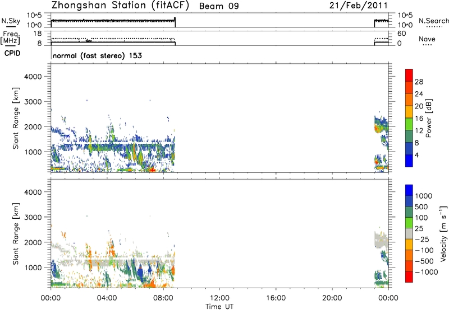
Task: Pick the yellow segment of Power colorbar
Action: (x=409, y=112)
